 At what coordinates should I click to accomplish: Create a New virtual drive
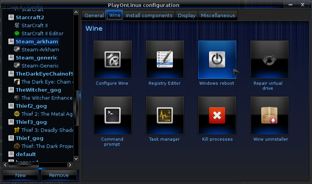coord(21,176)
